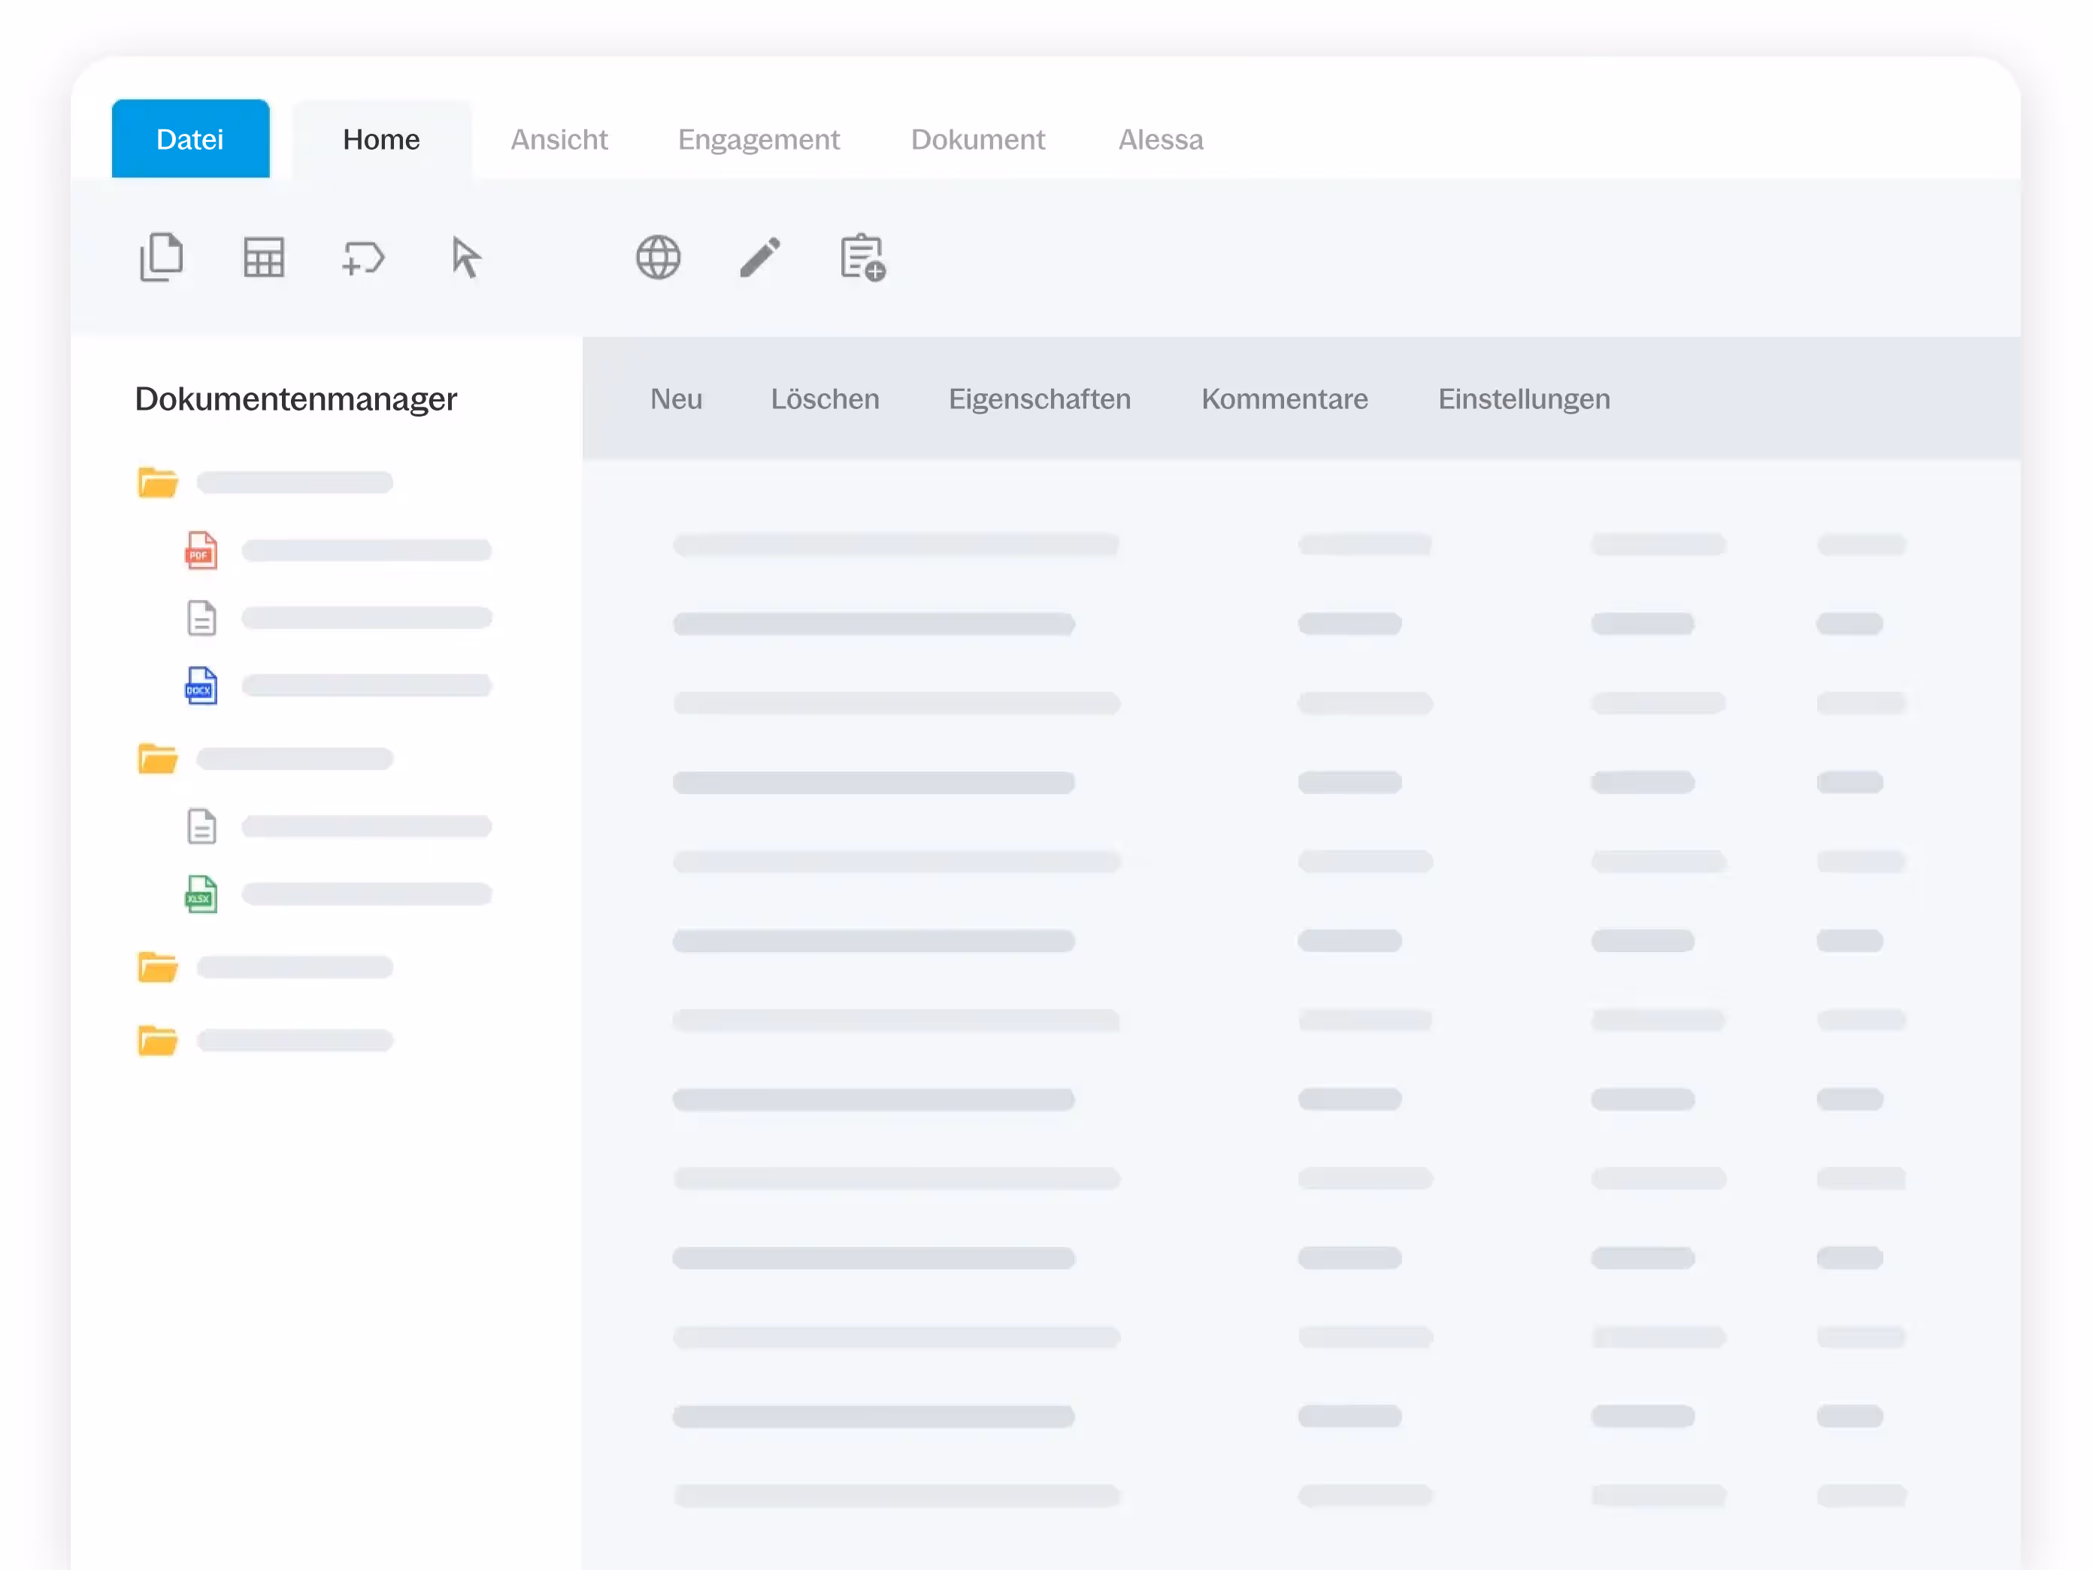Switch to the Ansicht tab
Image resolution: width=2093 pixels, height=1570 pixels.
pos(559,139)
